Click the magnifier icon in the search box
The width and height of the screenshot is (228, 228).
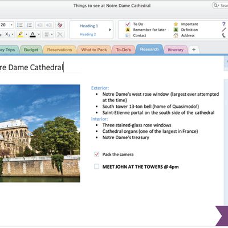click(215, 6)
